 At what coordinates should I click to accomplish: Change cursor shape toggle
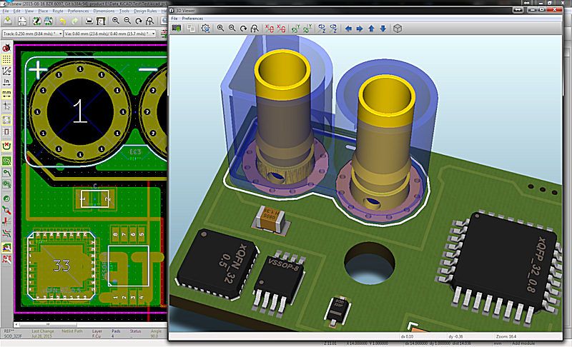click(6, 106)
